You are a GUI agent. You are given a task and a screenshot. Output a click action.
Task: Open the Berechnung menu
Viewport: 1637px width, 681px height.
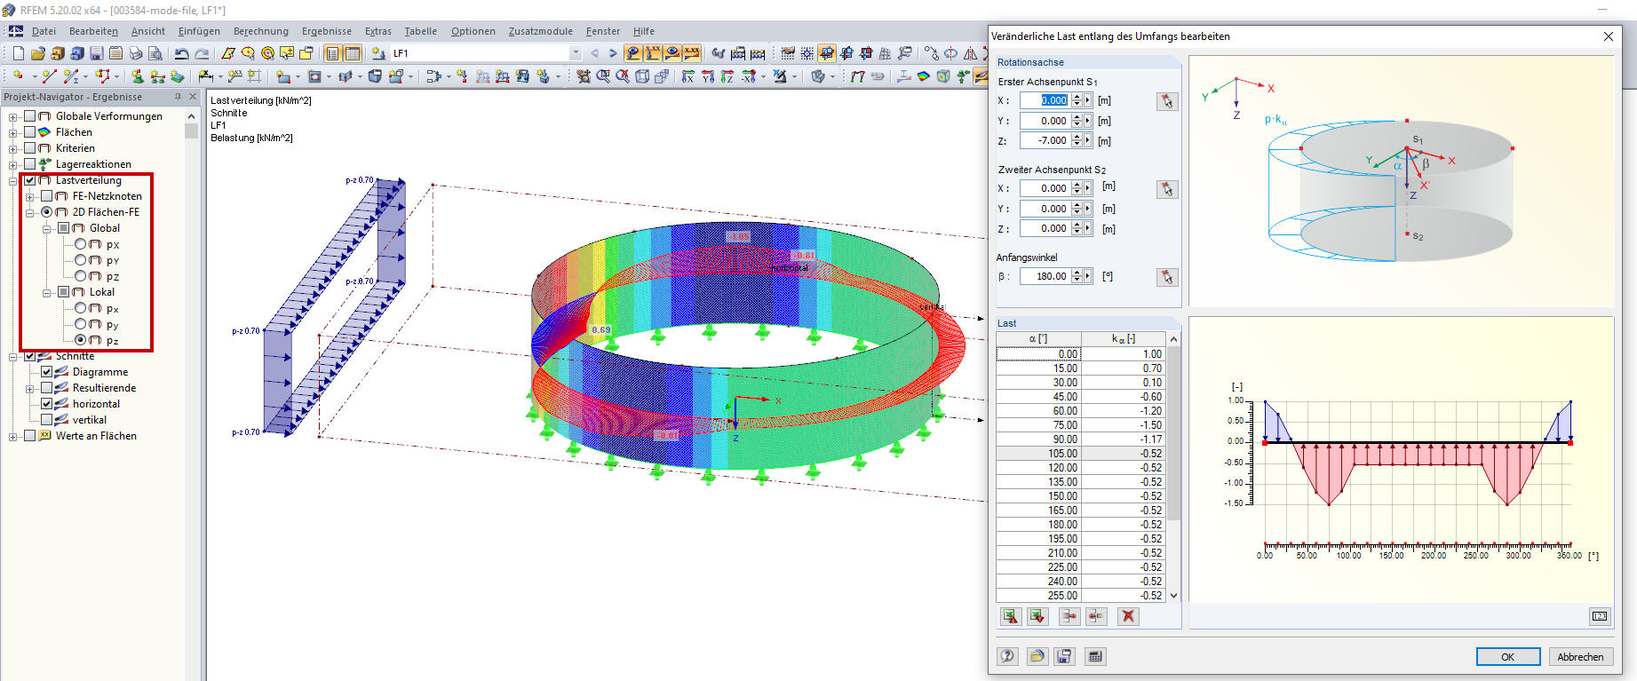(x=261, y=31)
